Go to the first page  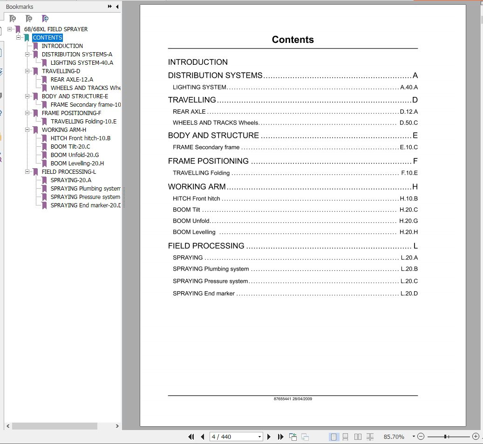[x=191, y=437]
